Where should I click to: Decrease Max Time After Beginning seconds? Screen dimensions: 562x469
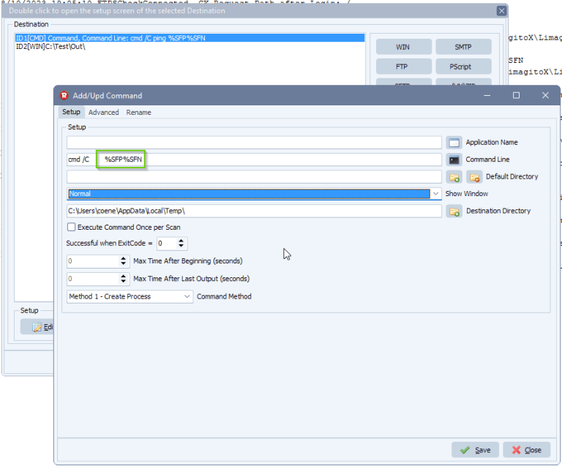click(123, 263)
